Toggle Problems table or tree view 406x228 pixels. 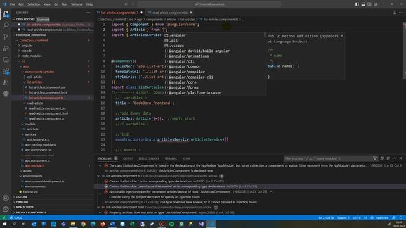pyautogui.click(x=388, y=158)
